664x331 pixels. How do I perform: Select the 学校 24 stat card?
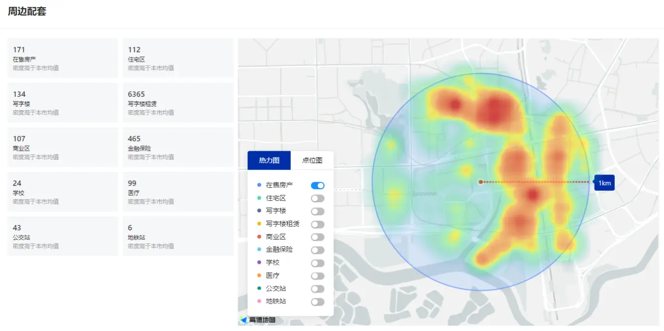pos(63,192)
